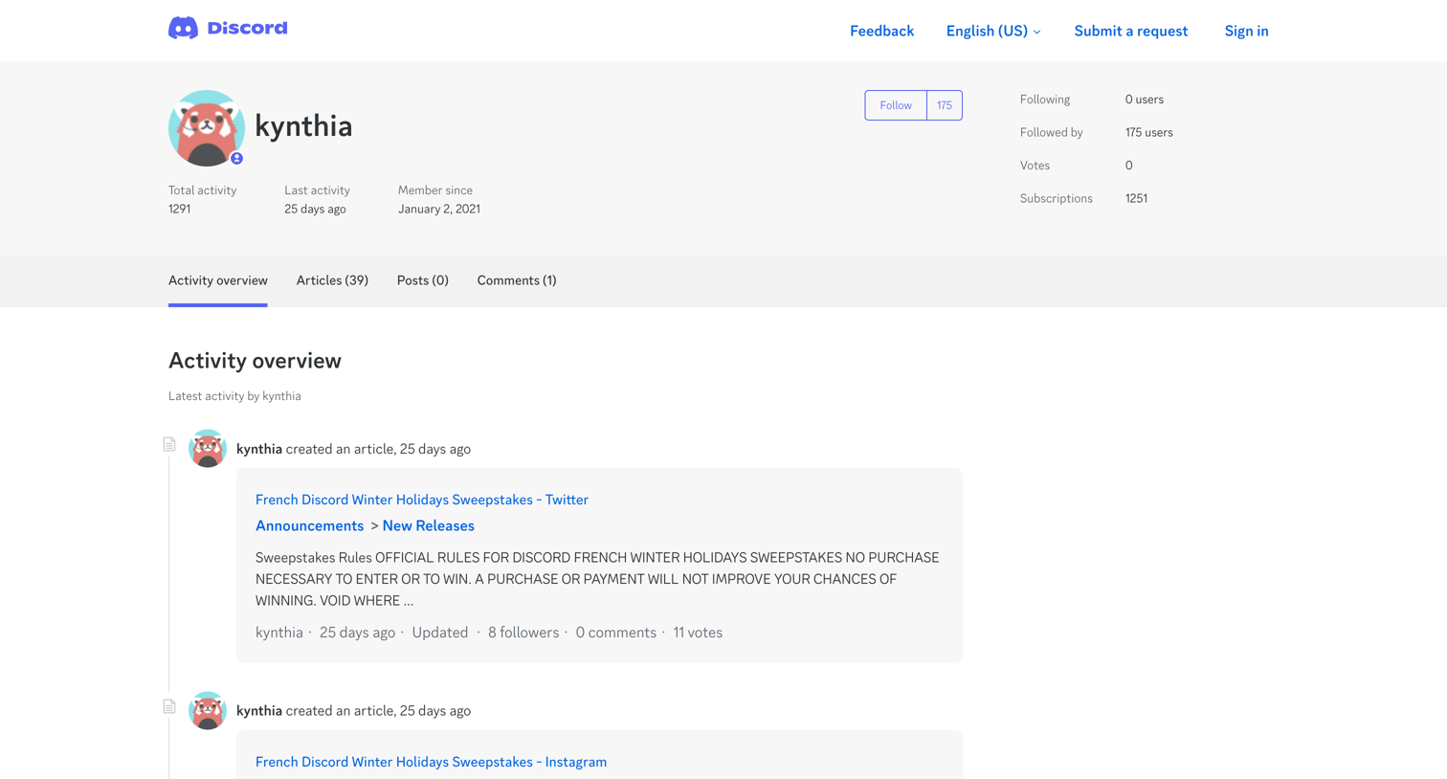Select the Activity overview tab
Viewport: 1447px width, 779px height.
coord(218,280)
